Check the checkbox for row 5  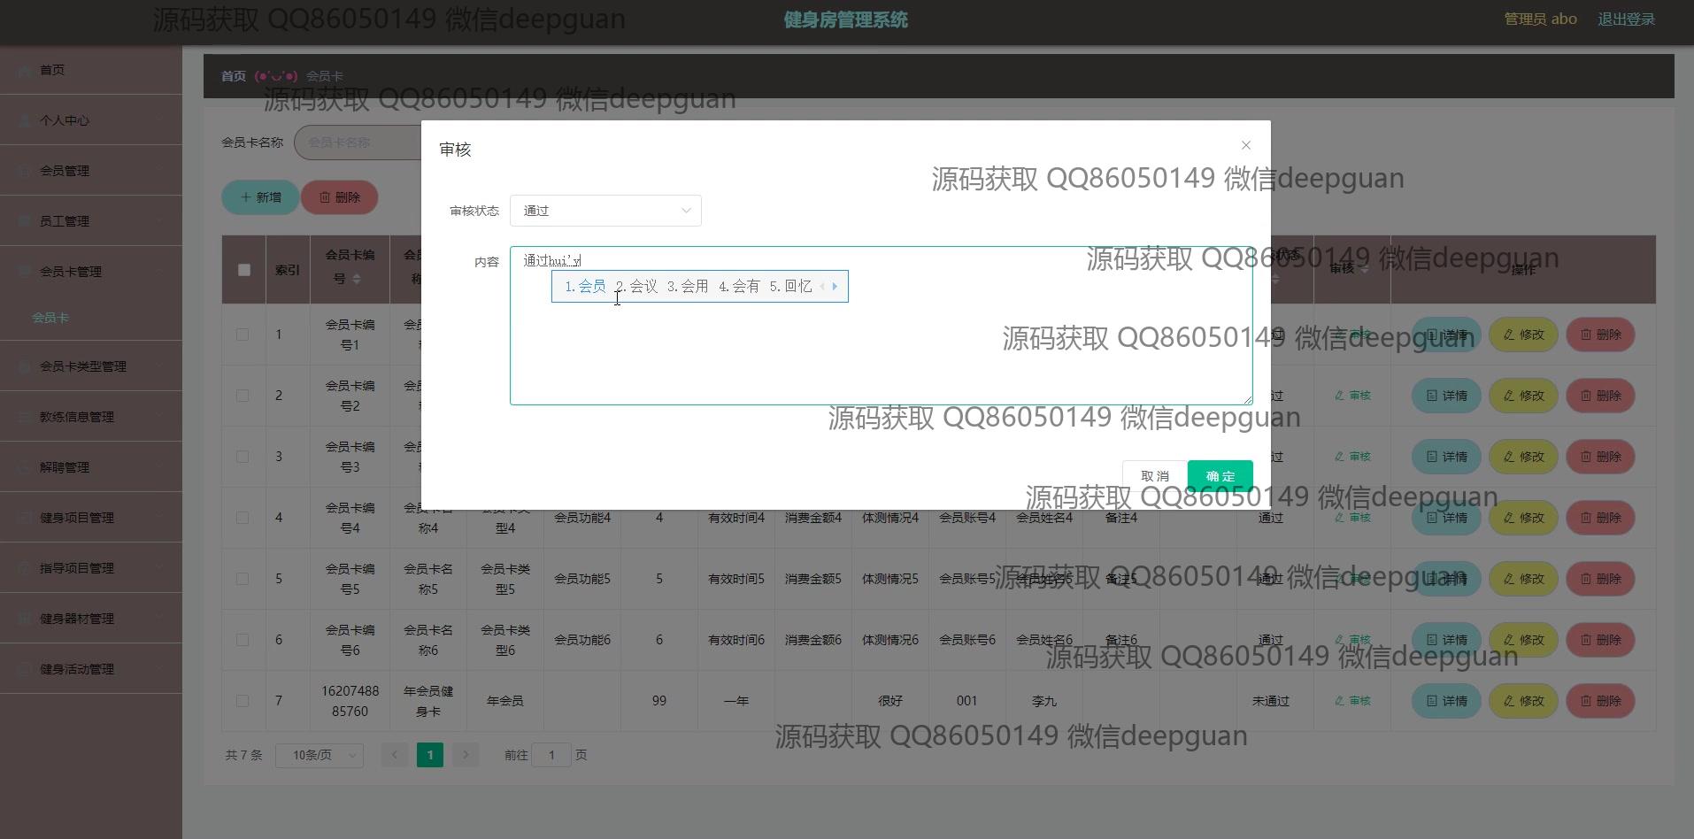243,579
